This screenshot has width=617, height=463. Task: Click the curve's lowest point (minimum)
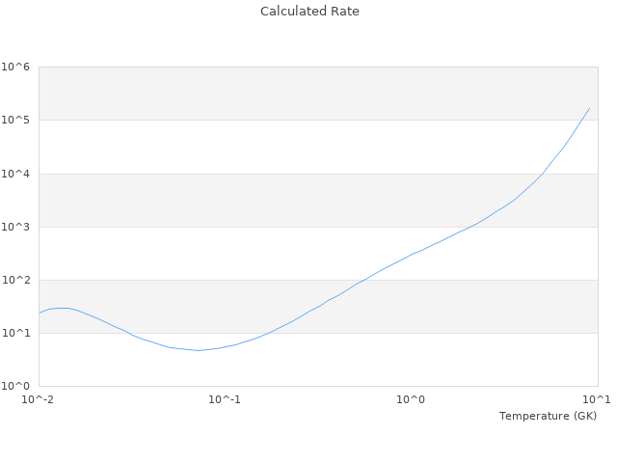click(x=199, y=350)
